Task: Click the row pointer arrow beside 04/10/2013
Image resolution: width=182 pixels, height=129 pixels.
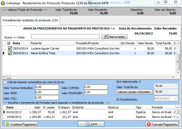Action: (x=4, y=112)
